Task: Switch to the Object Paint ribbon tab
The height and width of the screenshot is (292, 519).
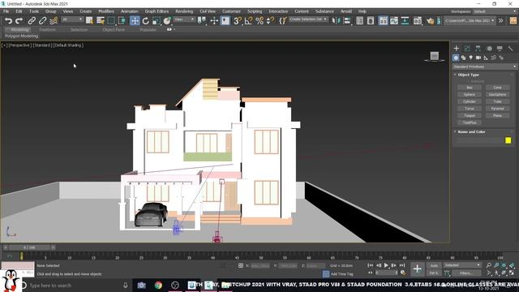Action: (x=114, y=29)
